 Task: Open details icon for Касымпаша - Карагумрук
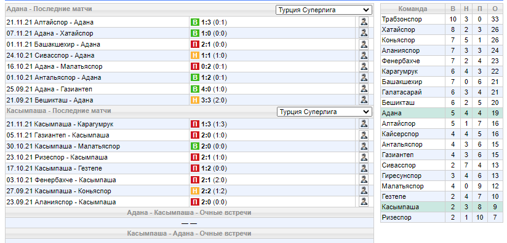(x=364, y=124)
